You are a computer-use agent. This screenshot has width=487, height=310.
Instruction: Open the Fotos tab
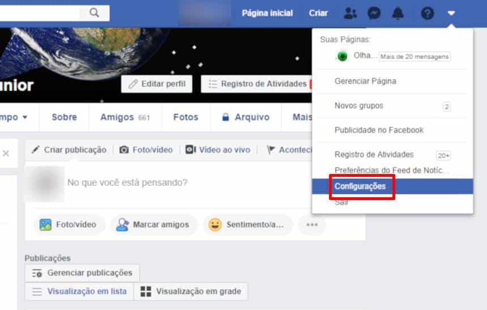(x=186, y=117)
